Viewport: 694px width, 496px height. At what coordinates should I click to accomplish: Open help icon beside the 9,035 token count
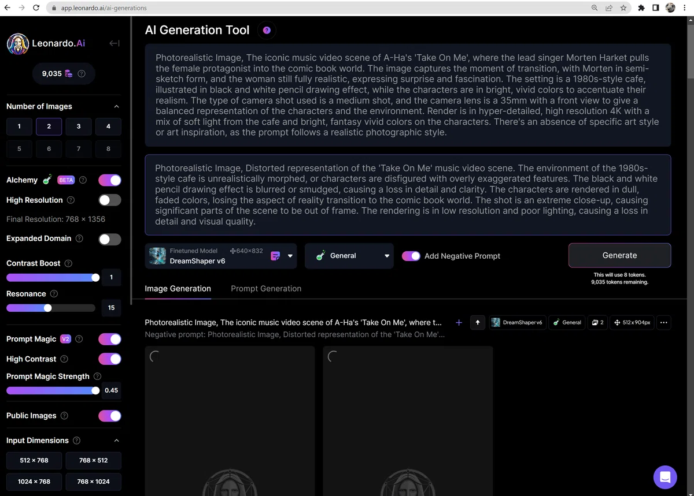coord(82,74)
